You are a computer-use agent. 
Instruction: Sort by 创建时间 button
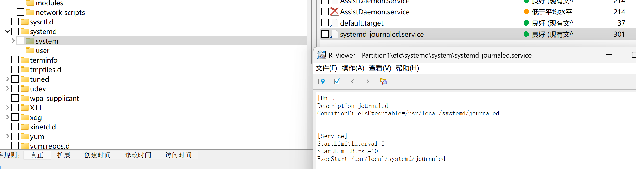point(97,155)
